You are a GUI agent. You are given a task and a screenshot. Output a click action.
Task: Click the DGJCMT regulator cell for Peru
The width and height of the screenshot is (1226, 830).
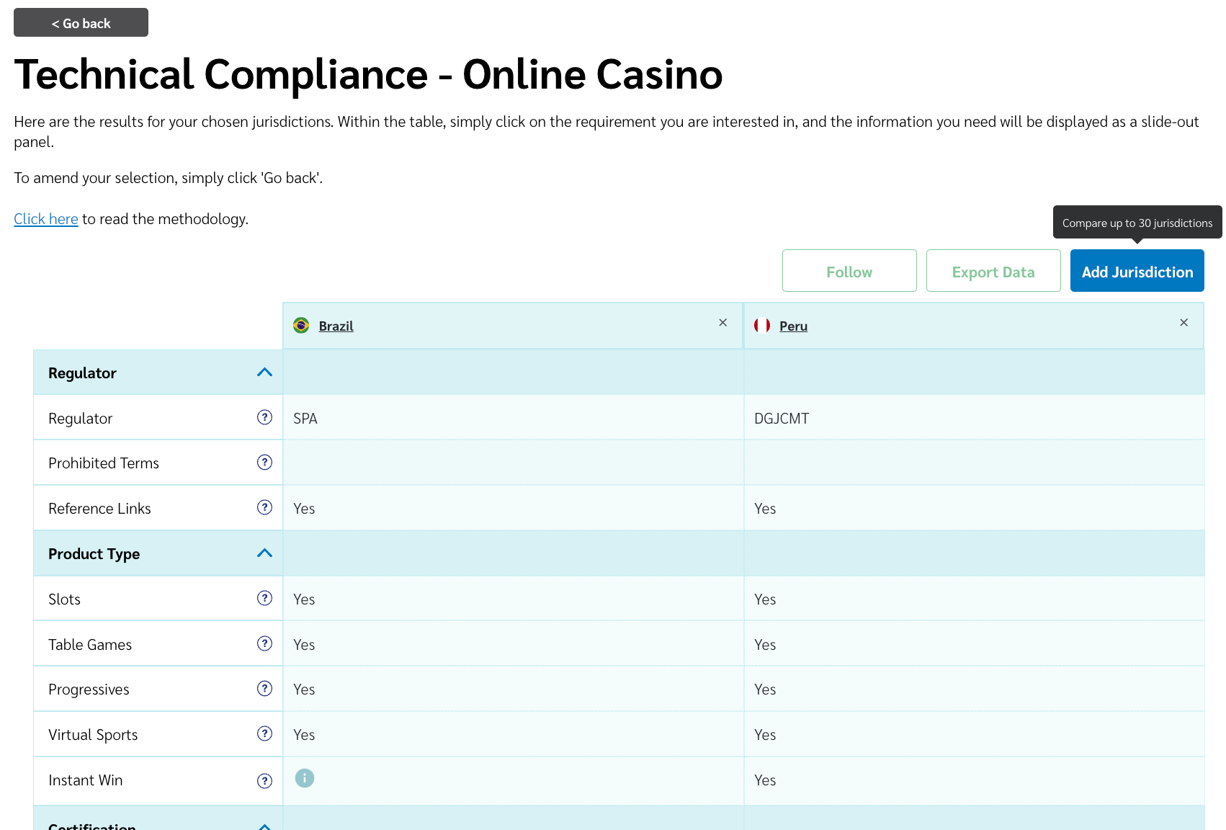point(974,417)
